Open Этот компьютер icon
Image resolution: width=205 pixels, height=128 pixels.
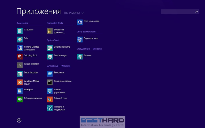pyautogui.click(x=80, y=22)
